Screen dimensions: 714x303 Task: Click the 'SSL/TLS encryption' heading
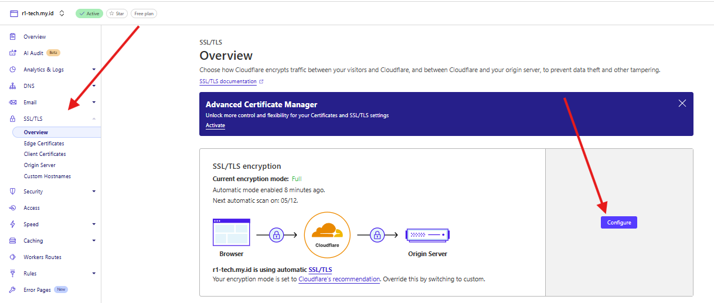pyautogui.click(x=247, y=166)
